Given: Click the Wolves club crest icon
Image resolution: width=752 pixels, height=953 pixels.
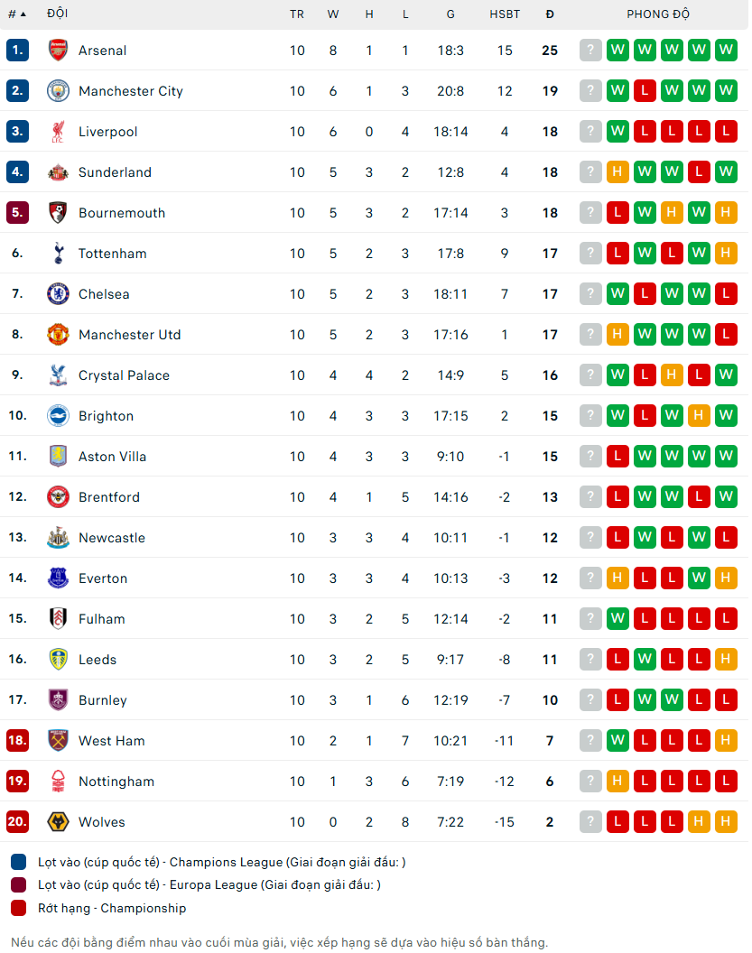Looking at the screenshot, I should click(58, 822).
